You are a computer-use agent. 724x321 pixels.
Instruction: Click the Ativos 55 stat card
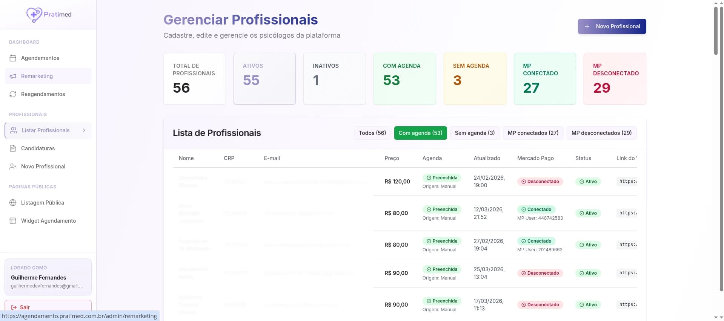264,78
